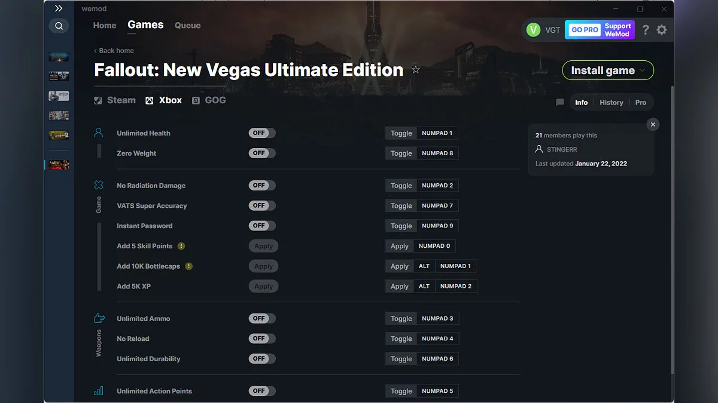Open the Queue tab

pos(187,25)
